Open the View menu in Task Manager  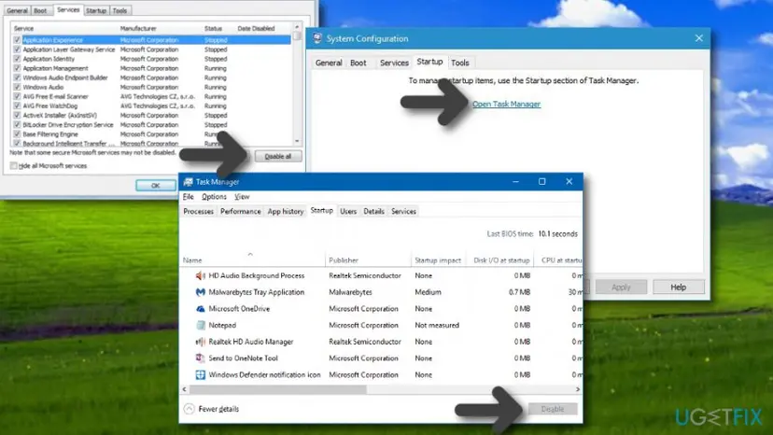(242, 197)
